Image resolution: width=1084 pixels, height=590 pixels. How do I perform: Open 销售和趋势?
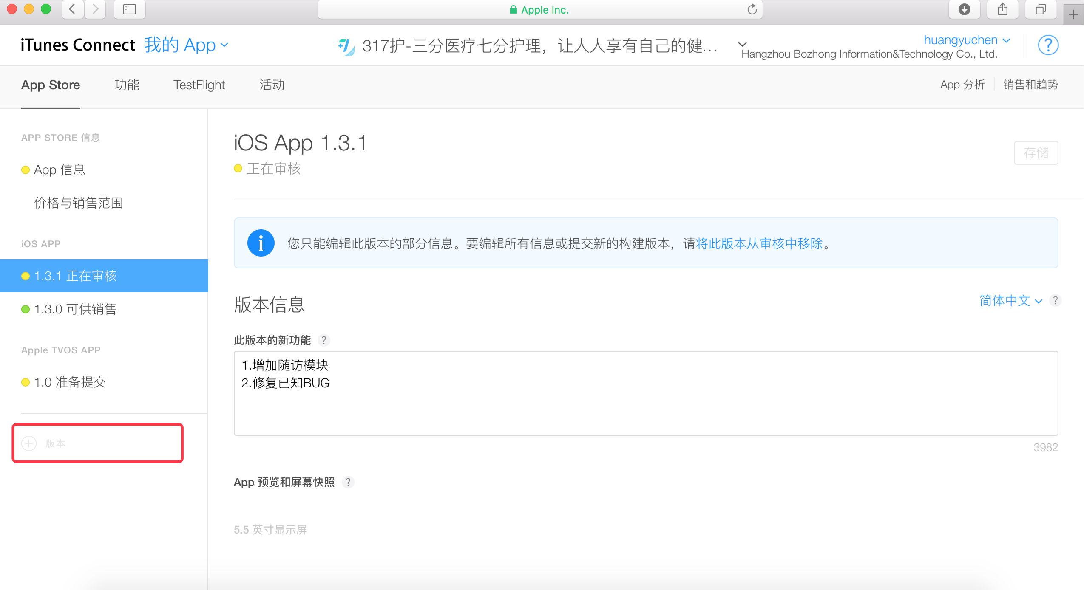(x=1030, y=85)
